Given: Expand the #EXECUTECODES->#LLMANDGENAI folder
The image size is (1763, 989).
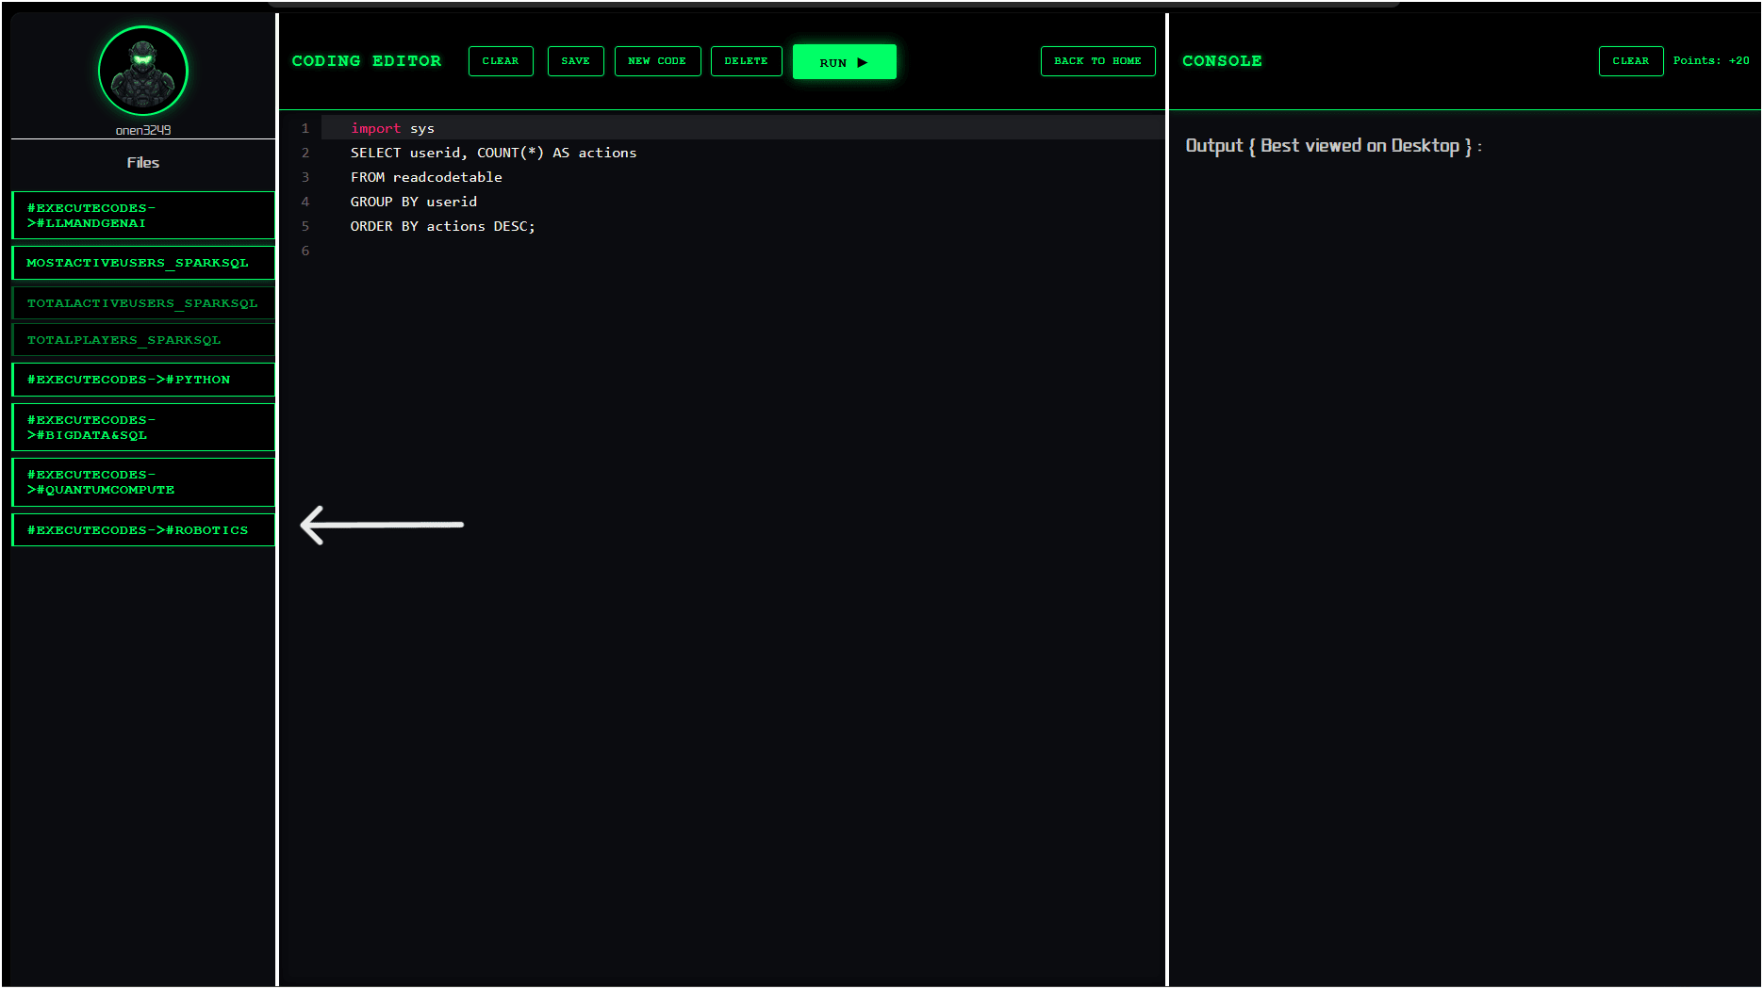Looking at the screenshot, I should (143, 216).
